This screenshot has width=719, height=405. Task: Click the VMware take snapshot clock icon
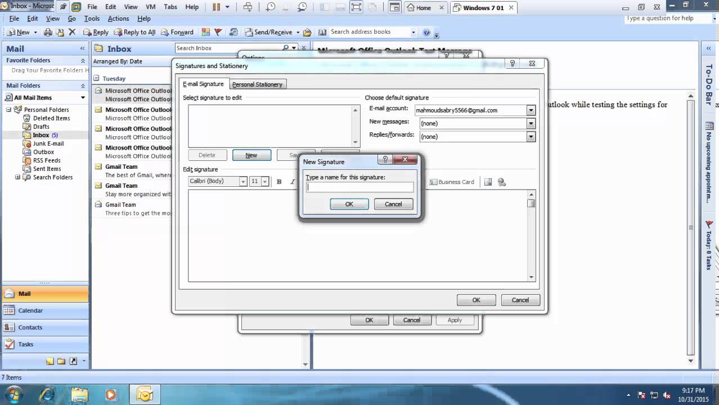tap(271, 7)
